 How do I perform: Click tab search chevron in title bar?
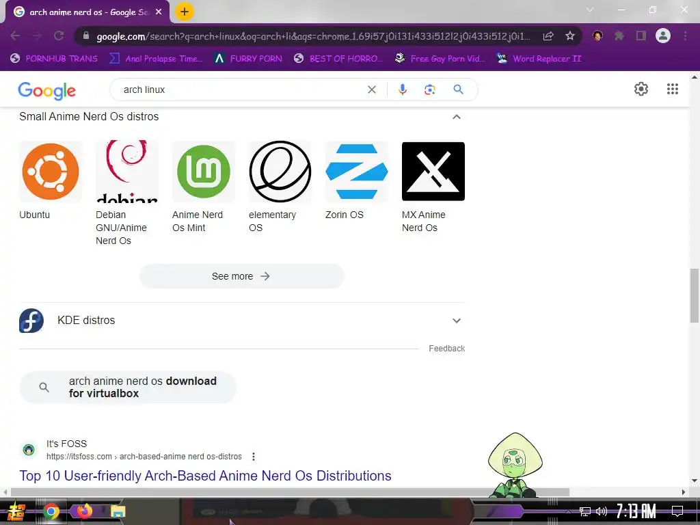(590, 10)
